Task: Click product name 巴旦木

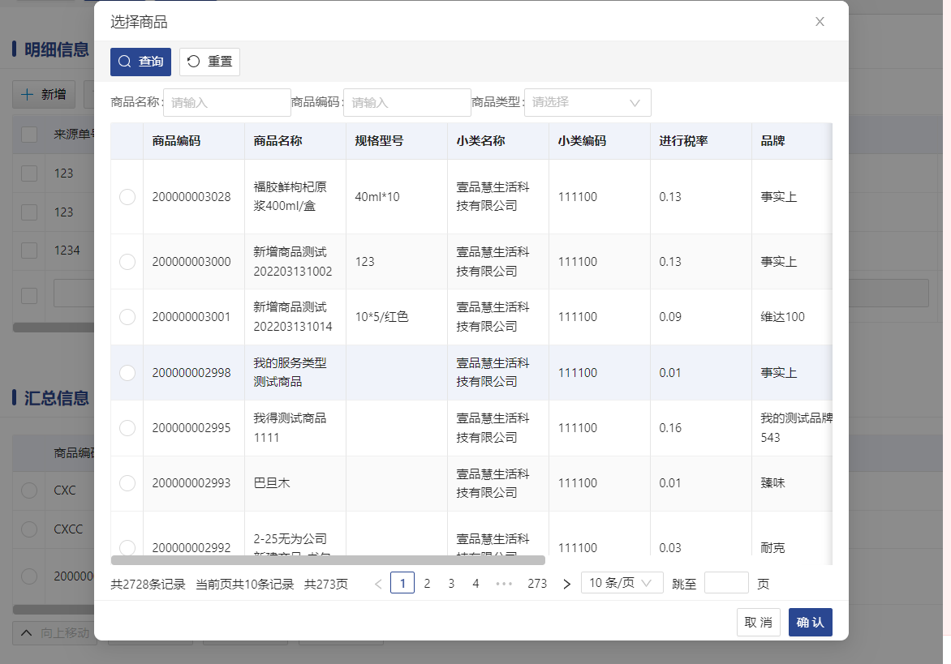Action: 272,483
